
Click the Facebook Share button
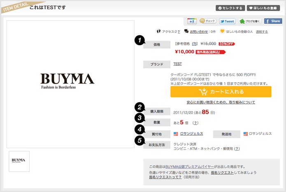click(273, 21)
